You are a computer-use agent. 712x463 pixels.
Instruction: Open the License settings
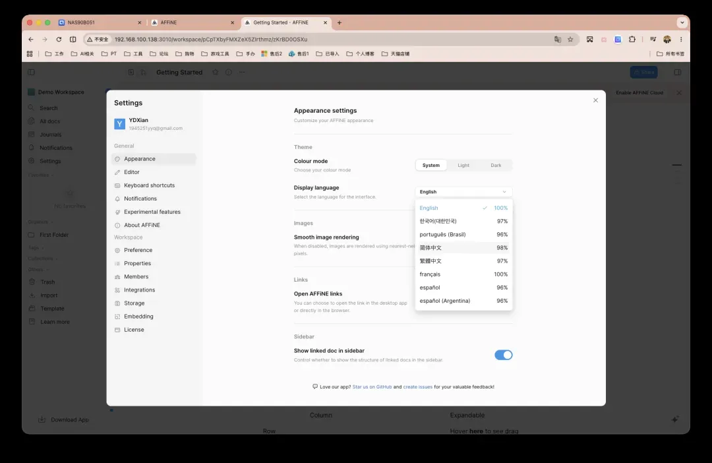tap(154, 329)
